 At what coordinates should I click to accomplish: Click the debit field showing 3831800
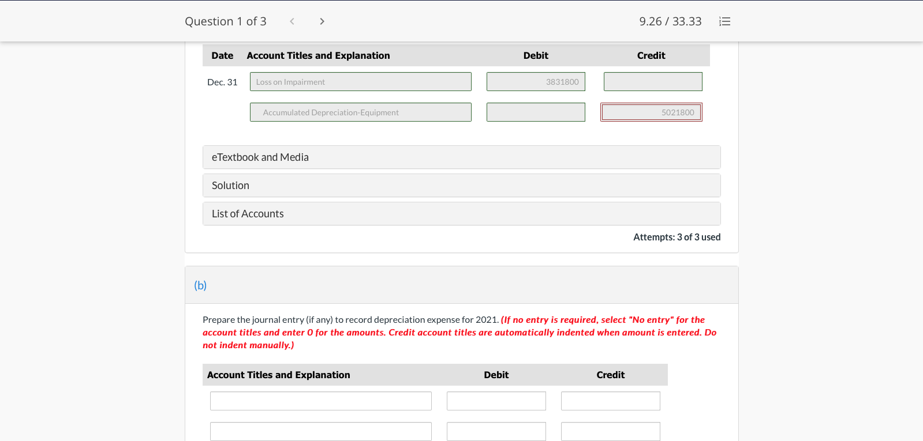pyautogui.click(x=536, y=82)
